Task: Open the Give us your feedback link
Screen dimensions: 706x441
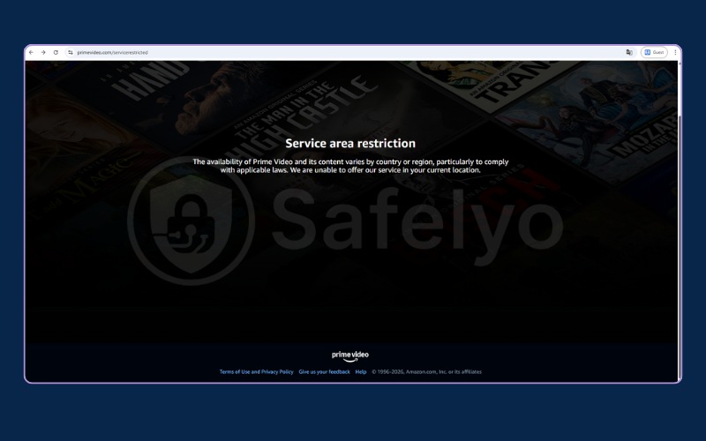Action: 324,371
